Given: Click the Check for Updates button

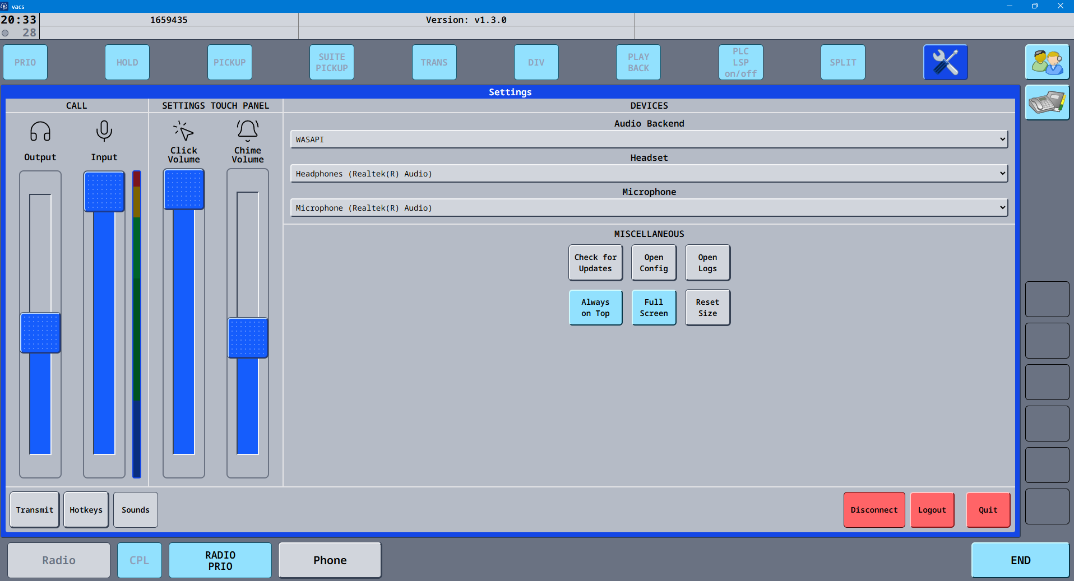Looking at the screenshot, I should point(595,262).
